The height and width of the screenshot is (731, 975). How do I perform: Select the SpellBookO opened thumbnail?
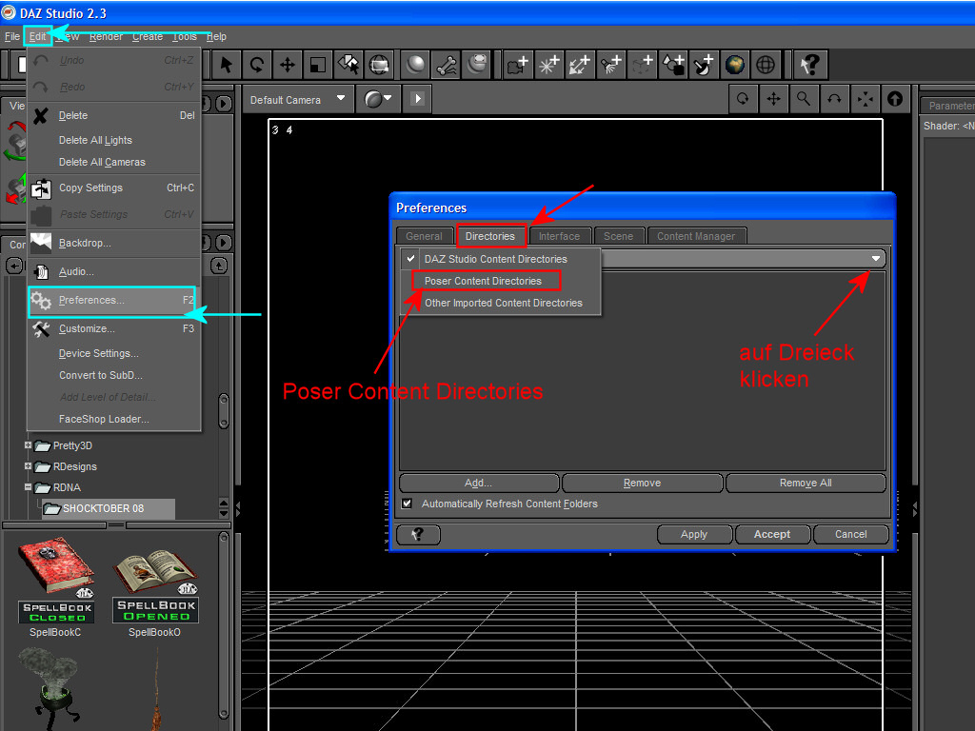(155, 585)
